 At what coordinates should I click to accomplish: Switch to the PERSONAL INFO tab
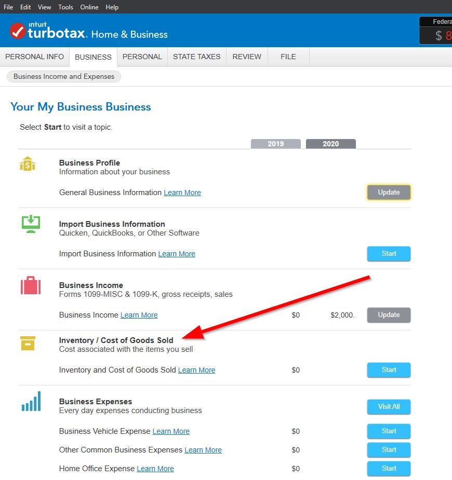tap(35, 57)
